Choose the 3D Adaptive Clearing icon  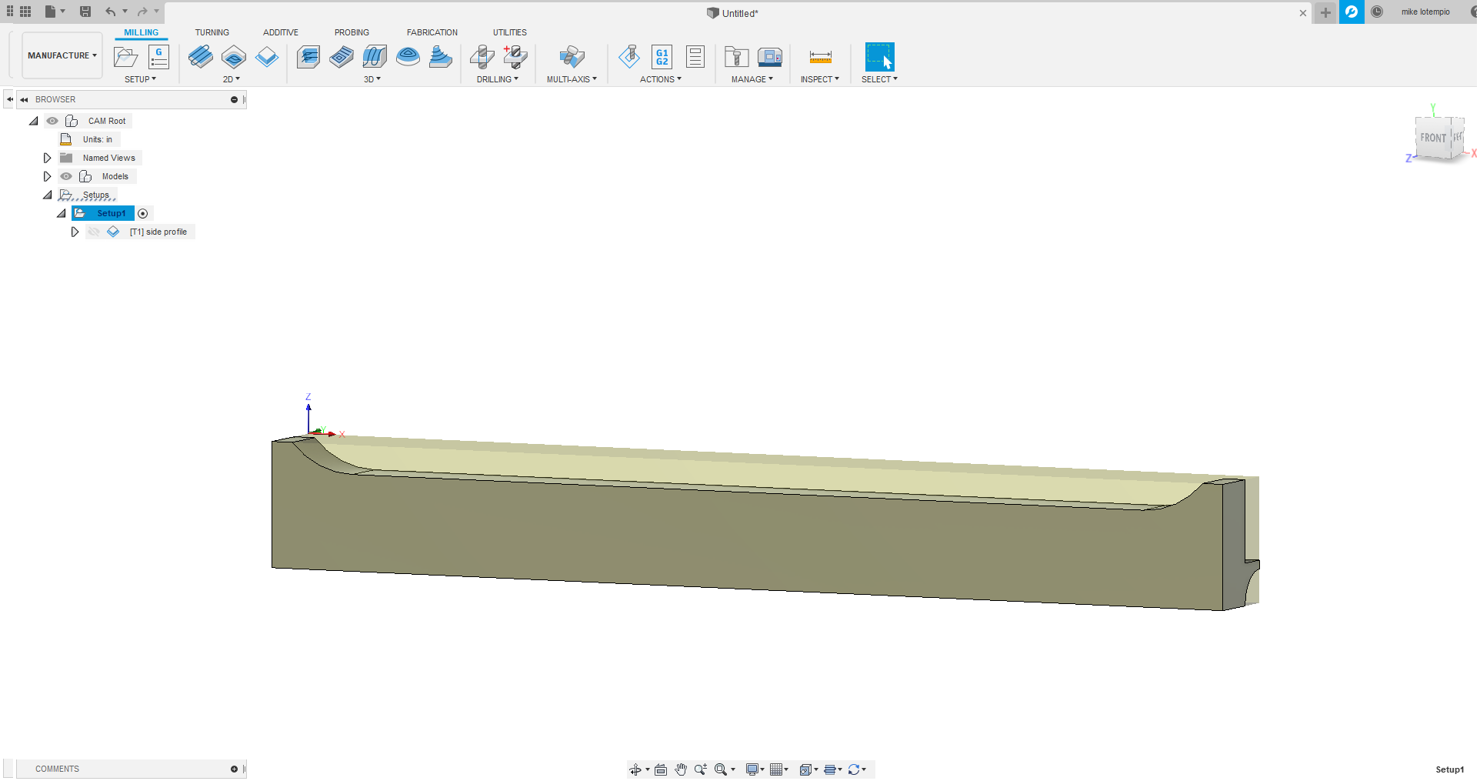point(308,57)
